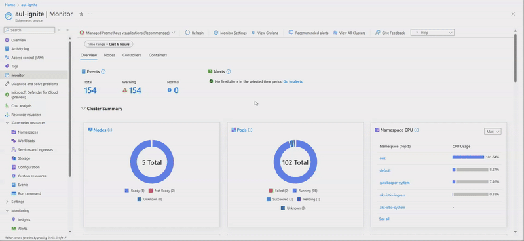Open the aks-istio-ingress namespace link

[x=392, y=195]
